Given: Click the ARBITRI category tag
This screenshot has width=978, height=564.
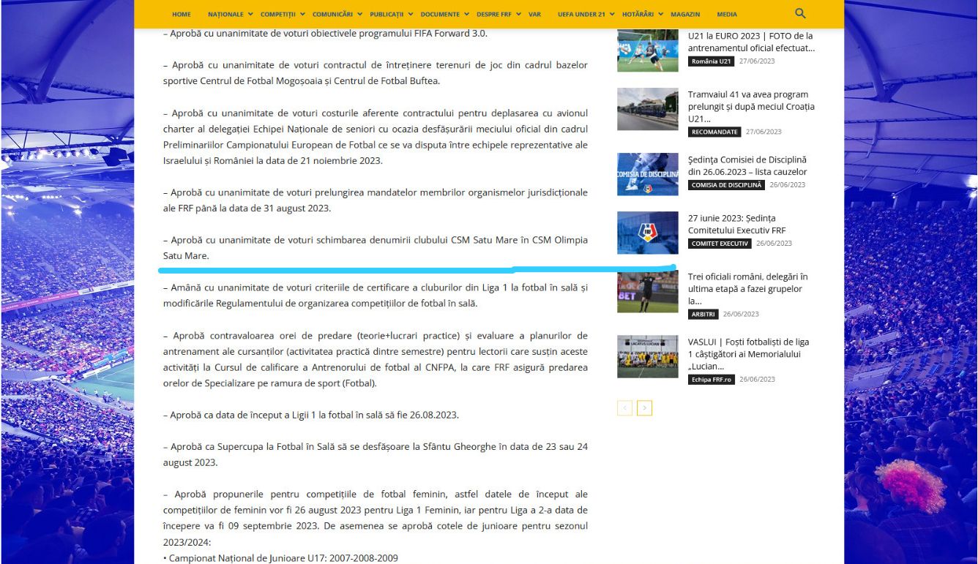Looking at the screenshot, I should pos(703,315).
